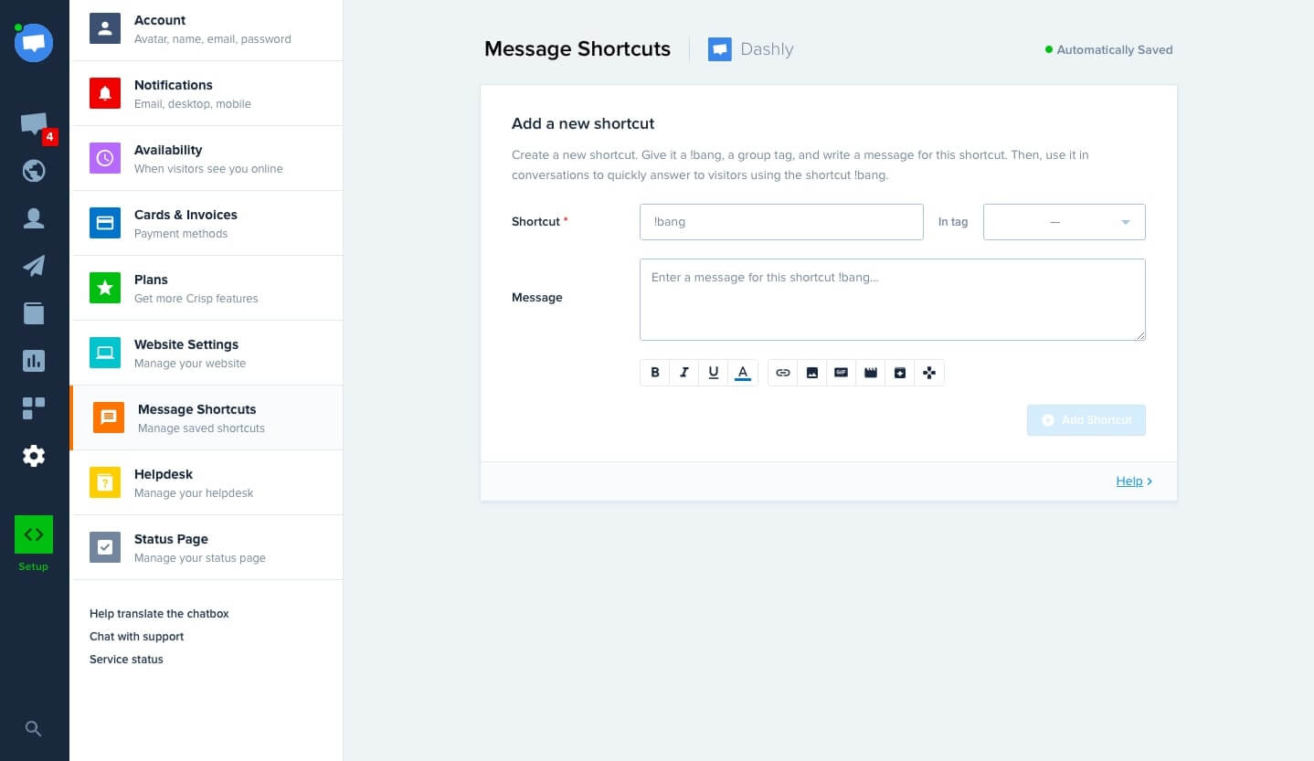This screenshot has height=761, width=1314.
Task: Insert a GIF into the message
Action: (x=842, y=373)
